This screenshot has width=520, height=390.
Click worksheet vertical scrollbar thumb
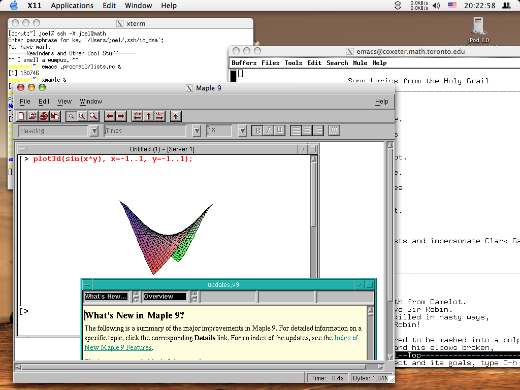[x=313, y=196]
